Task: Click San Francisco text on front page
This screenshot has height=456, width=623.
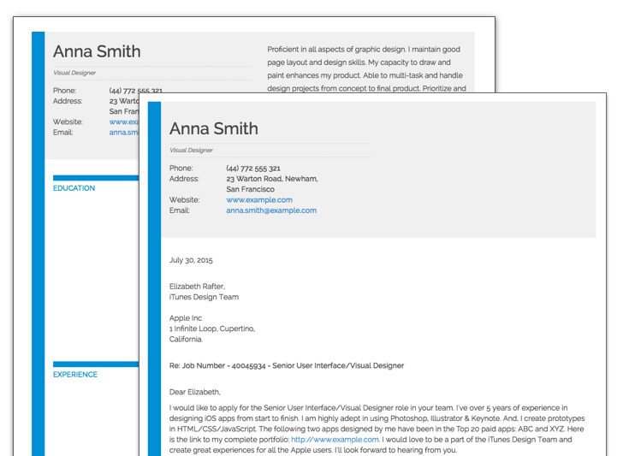Action: coord(250,189)
